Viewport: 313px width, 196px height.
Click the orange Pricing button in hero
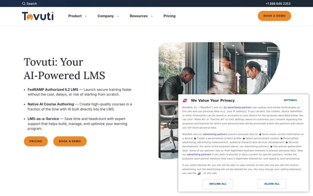point(36,141)
